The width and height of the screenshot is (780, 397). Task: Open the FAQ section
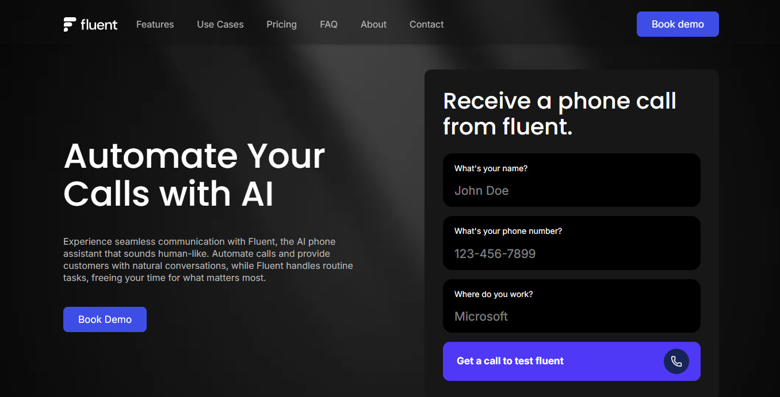click(x=328, y=24)
